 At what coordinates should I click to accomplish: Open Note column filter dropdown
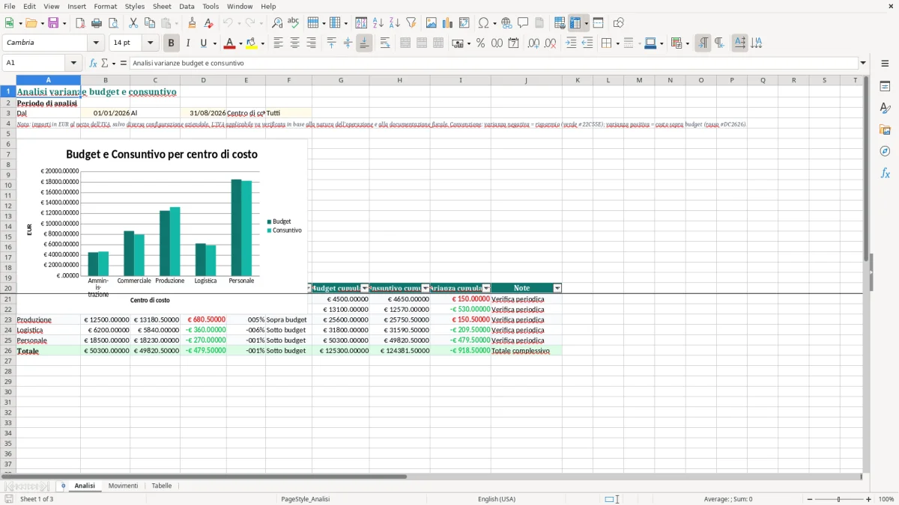(x=557, y=288)
